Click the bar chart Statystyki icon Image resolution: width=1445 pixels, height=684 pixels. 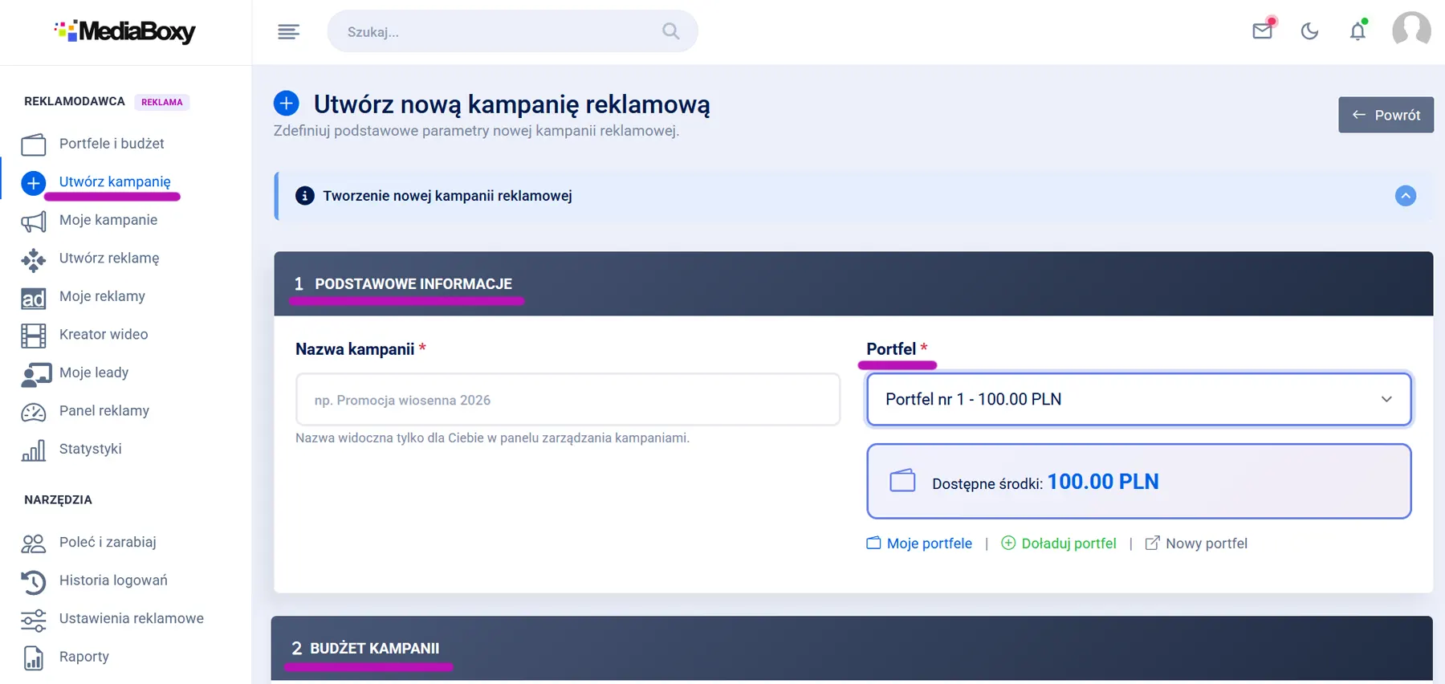tap(33, 450)
